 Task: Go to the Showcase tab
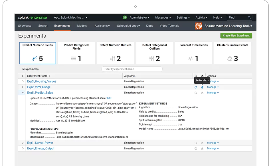pos(25,26)
